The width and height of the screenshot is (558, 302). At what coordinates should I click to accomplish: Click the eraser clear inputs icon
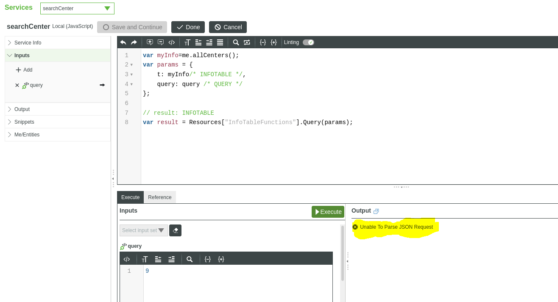(x=175, y=230)
